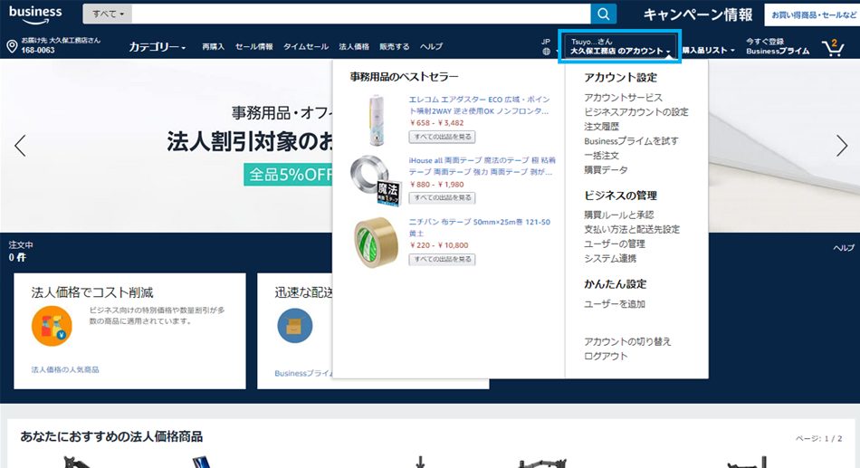
Task: Click the delivery location pin icon
Action: point(12,46)
